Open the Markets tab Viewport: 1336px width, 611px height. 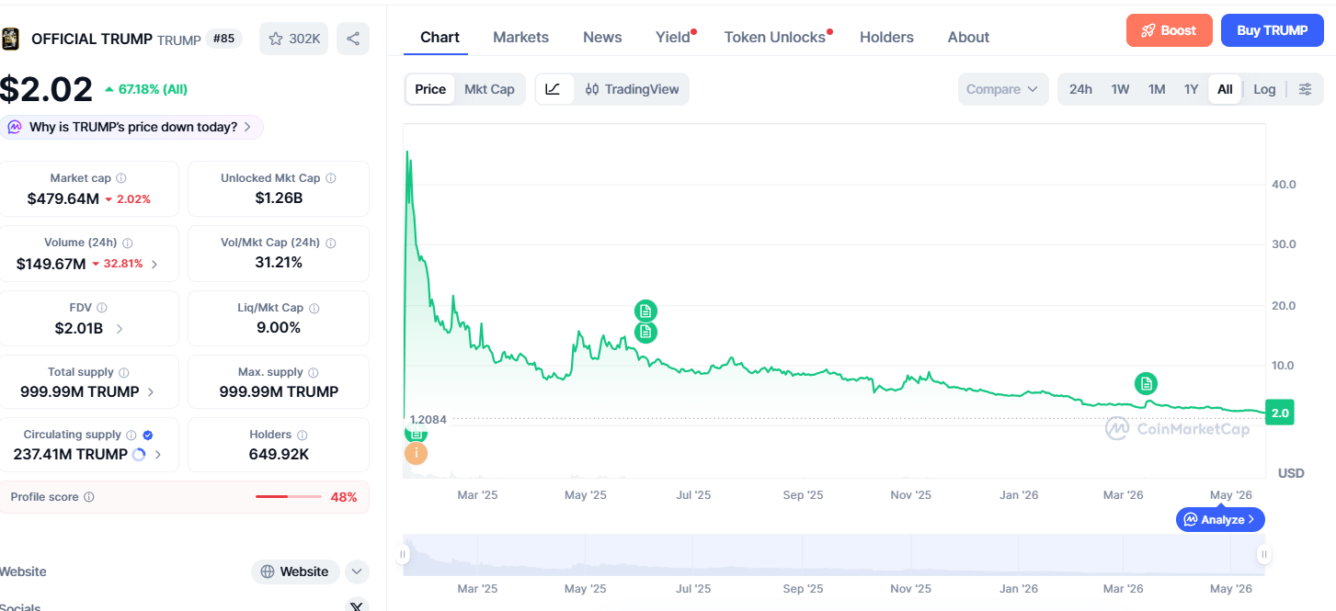point(520,37)
